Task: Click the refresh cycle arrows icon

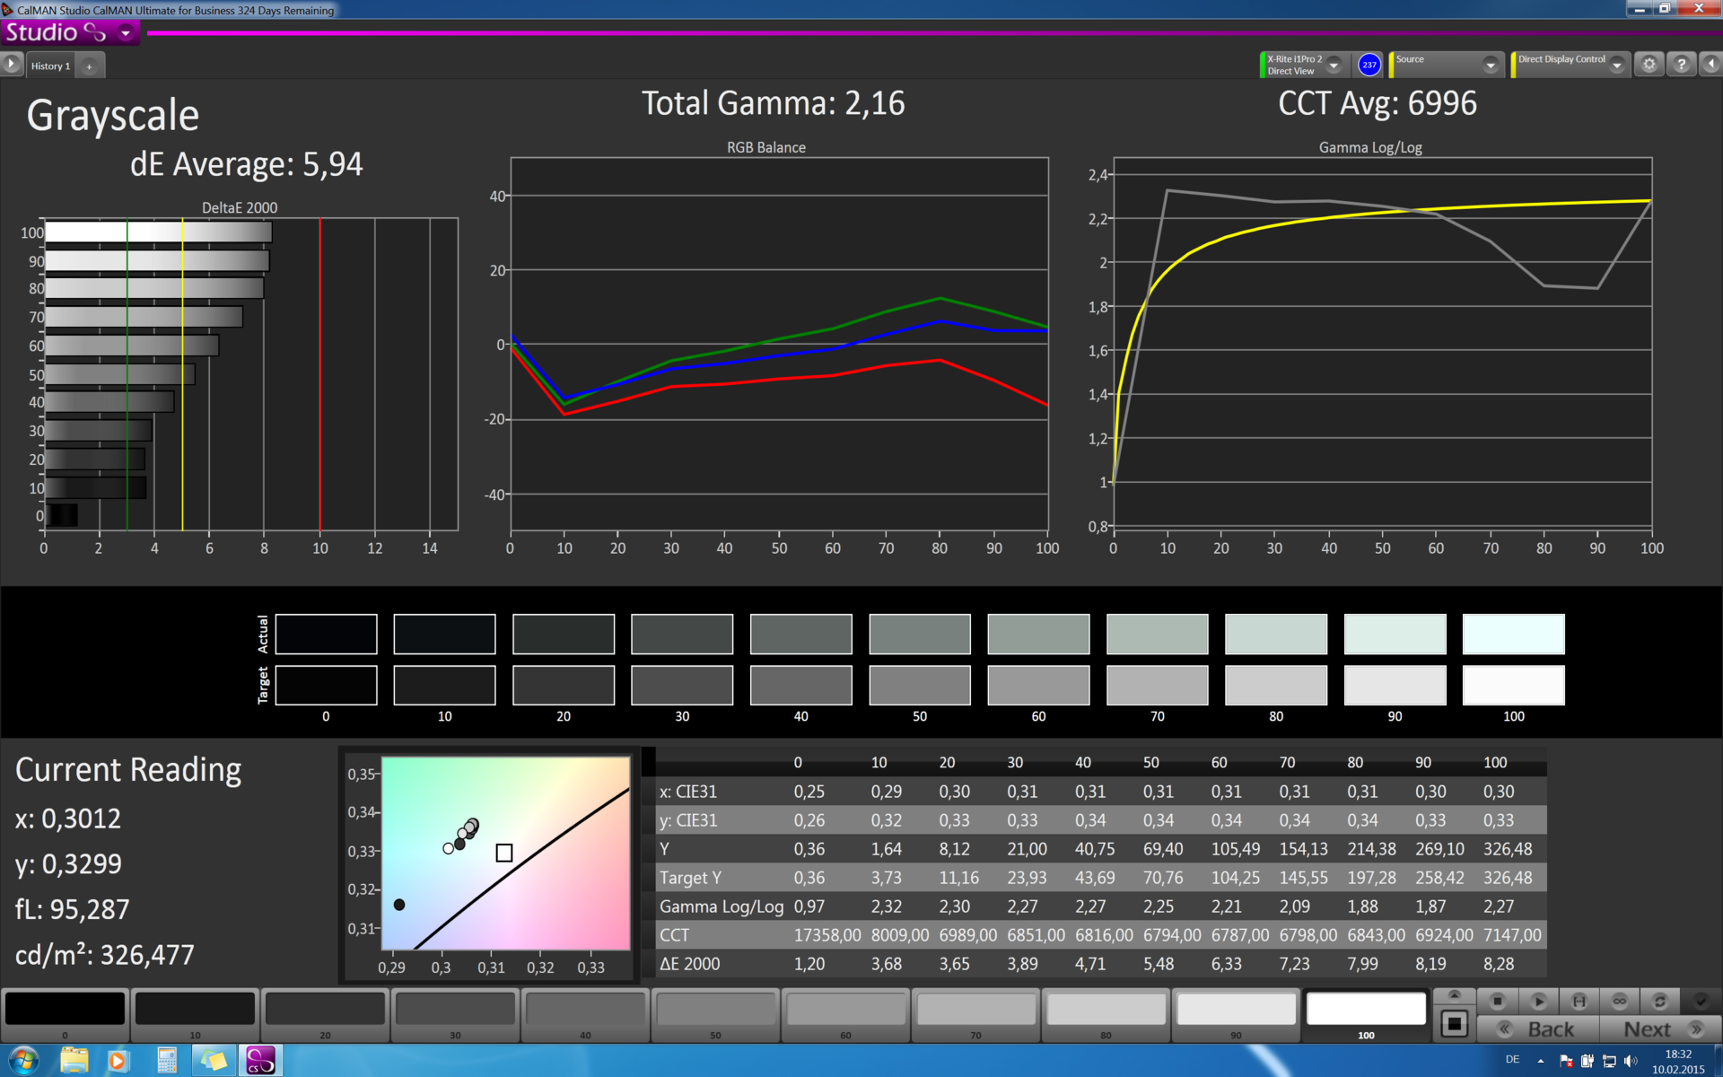Action: click(x=1659, y=1001)
